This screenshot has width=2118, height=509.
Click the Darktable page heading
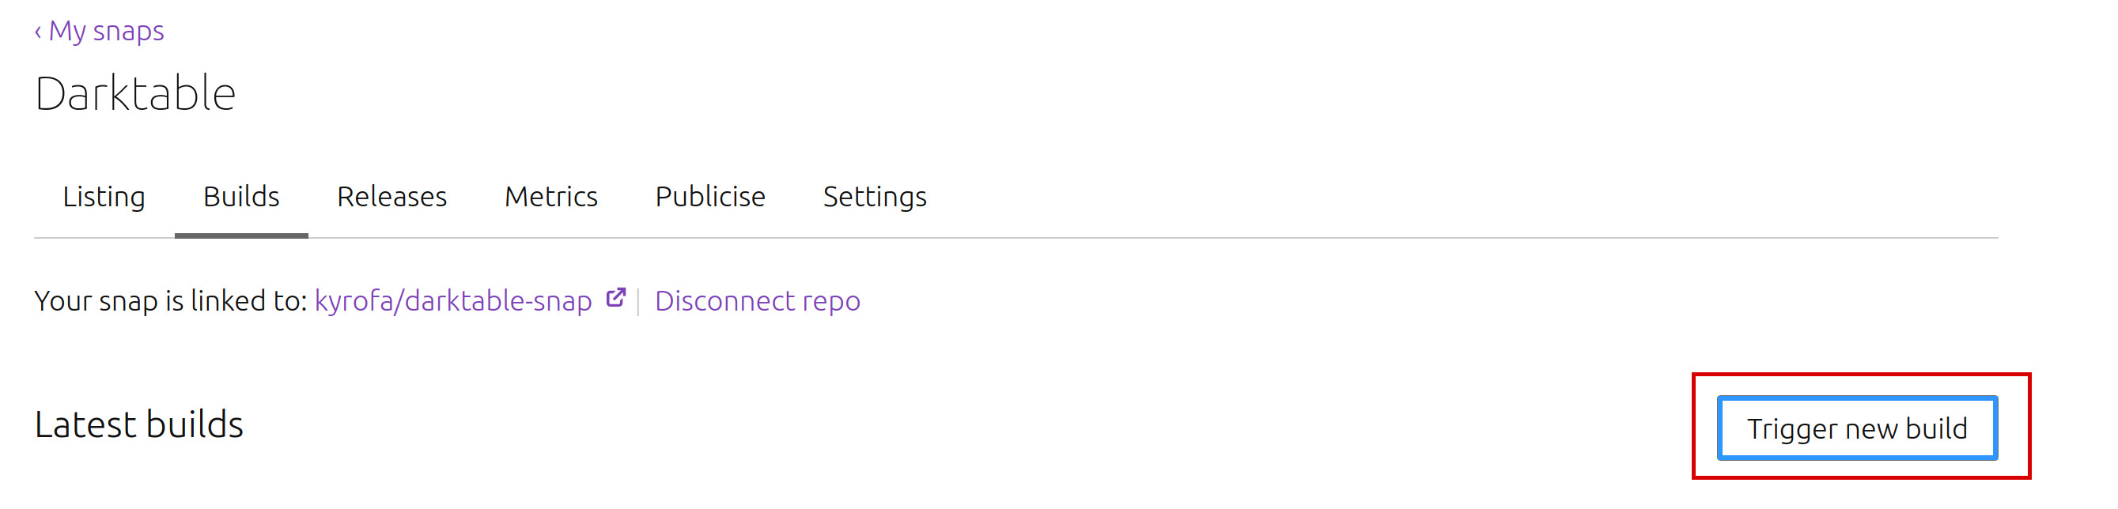(136, 93)
